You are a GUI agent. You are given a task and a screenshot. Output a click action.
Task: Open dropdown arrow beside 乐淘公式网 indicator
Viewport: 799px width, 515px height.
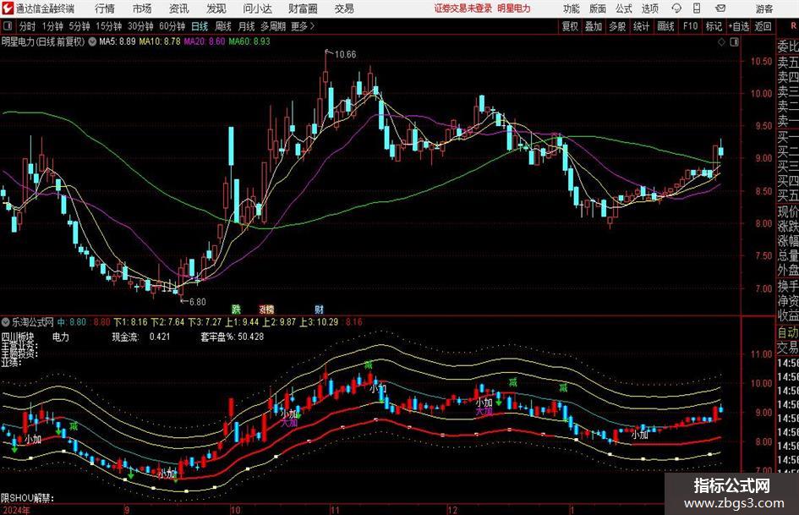pyautogui.click(x=6, y=322)
